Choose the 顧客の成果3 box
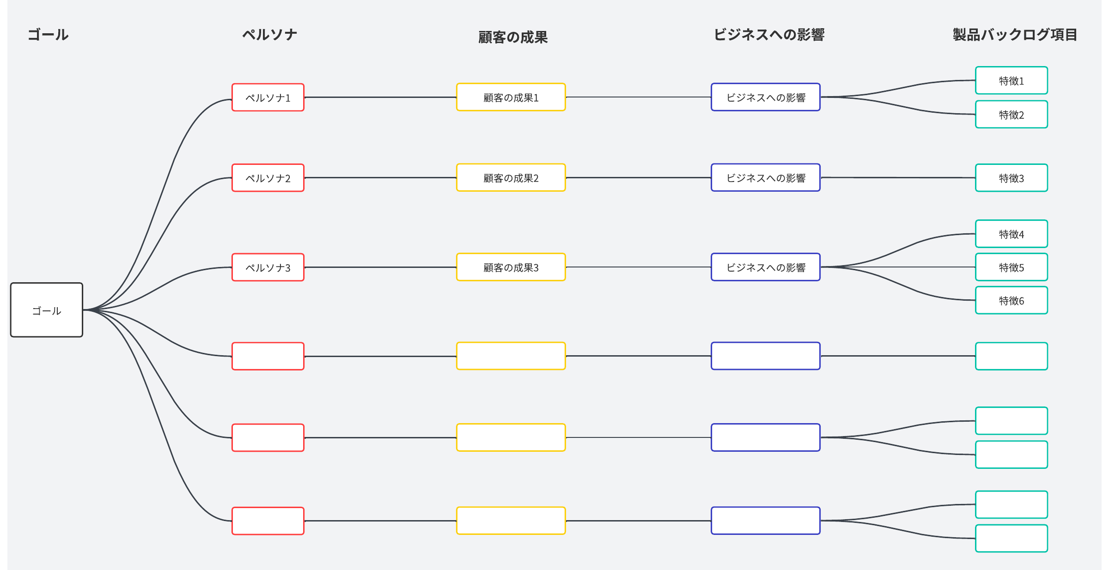Screen dimensions: 1109x570 click(x=511, y=267)
